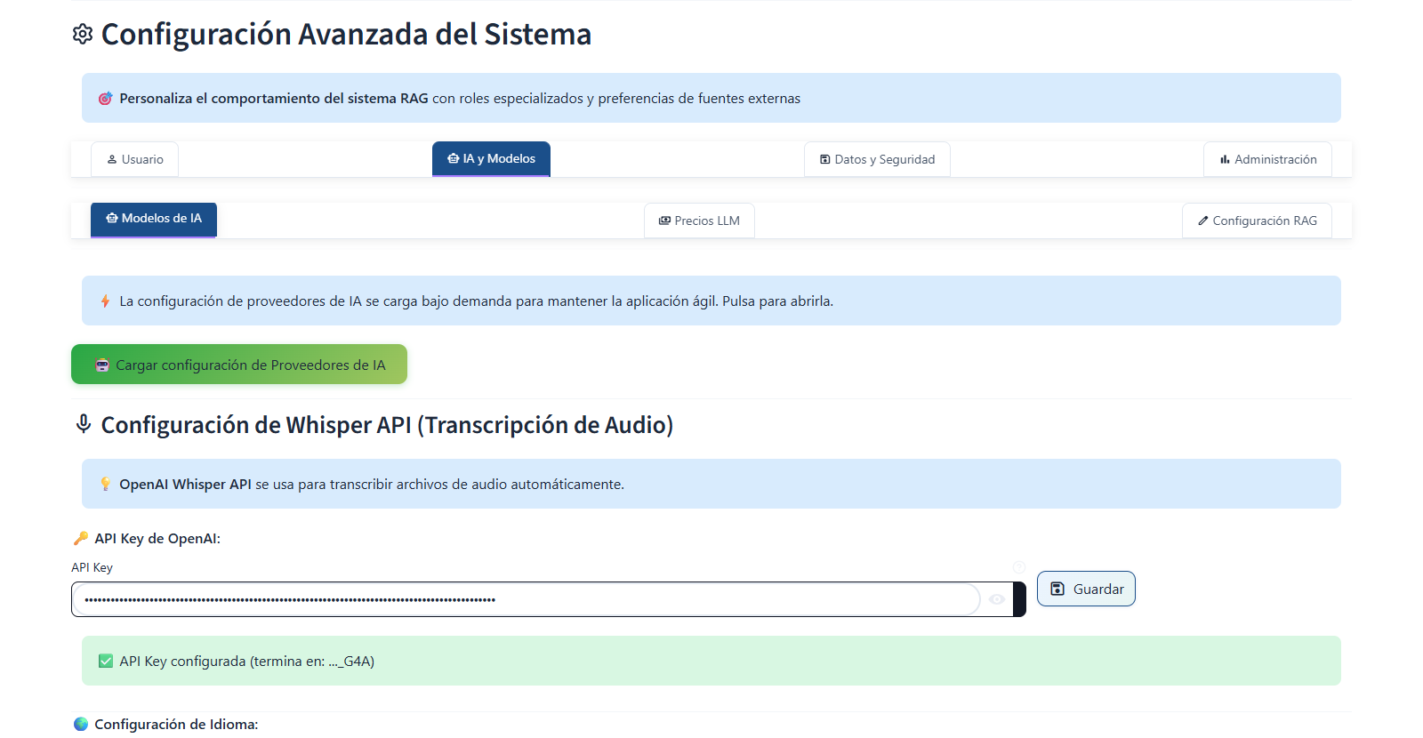Select the IA y Modelos tab
1423x738 pixels.
[491, 158]
